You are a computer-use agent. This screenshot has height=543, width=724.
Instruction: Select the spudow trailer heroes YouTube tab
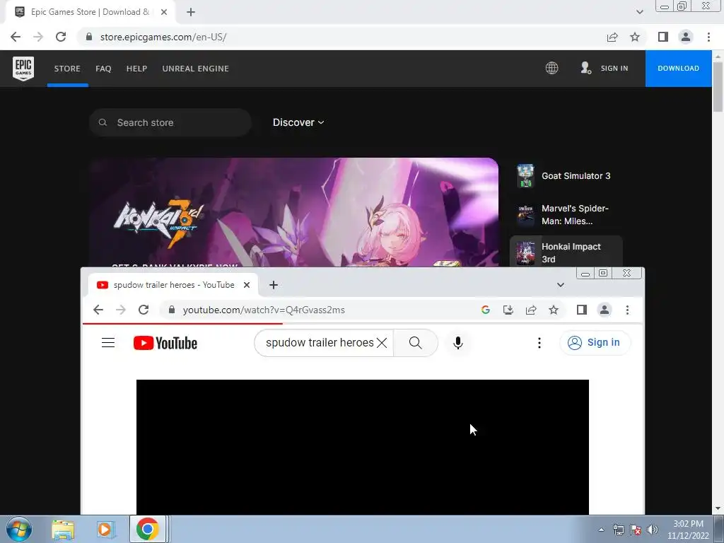coord(174,285)
